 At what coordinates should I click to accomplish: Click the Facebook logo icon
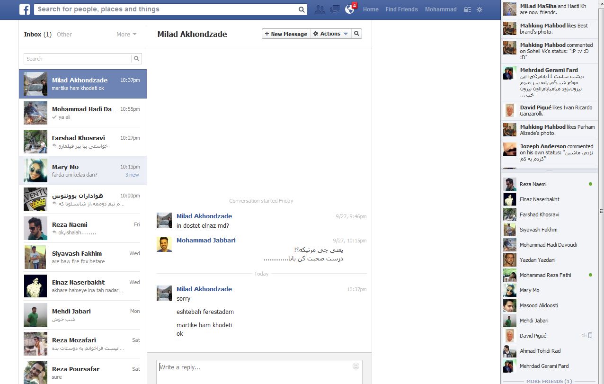coord(25,9)
